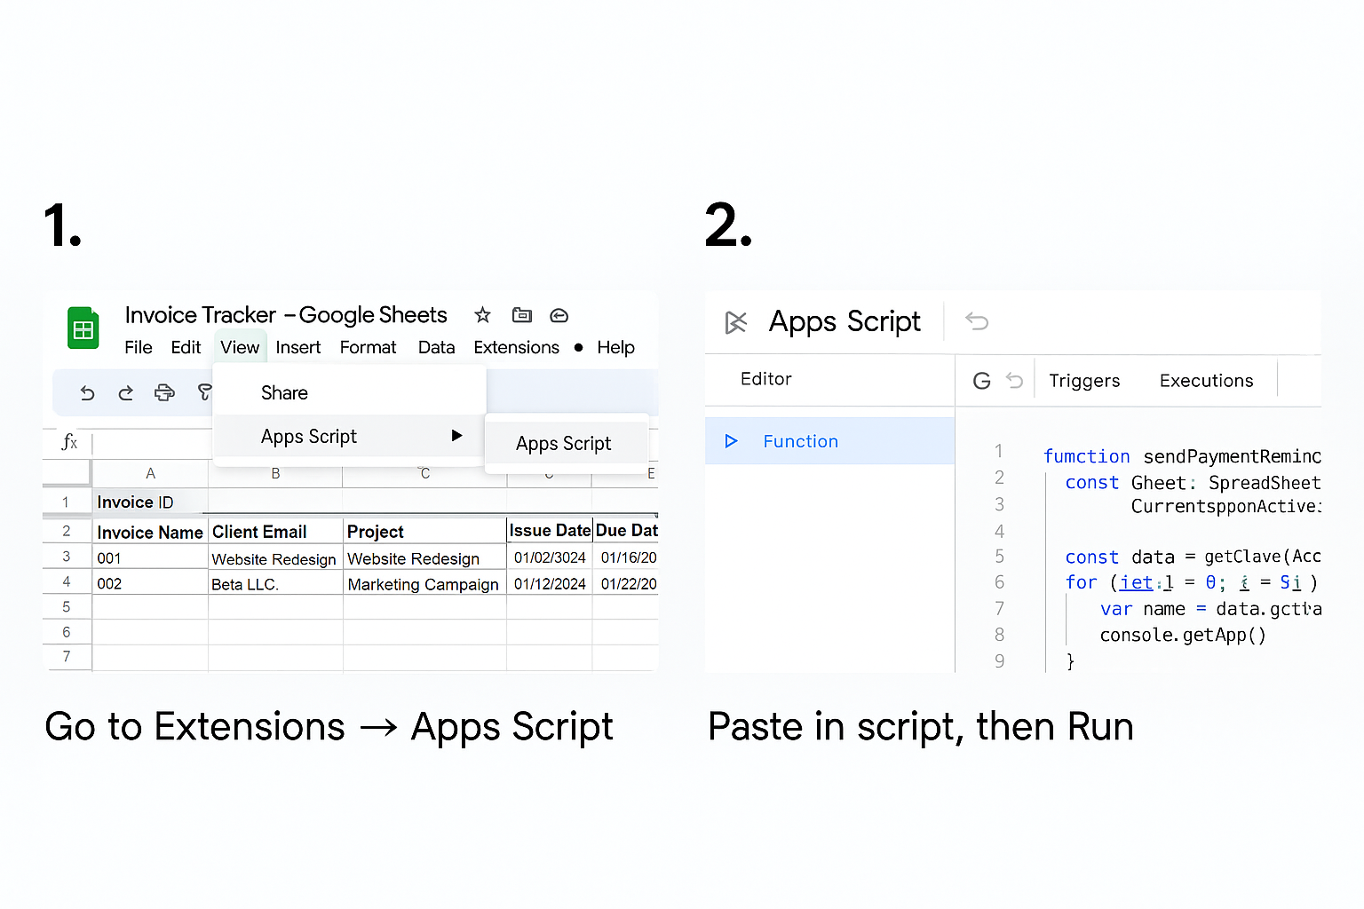Open the Extensions menu
1364x909 pixels.
[516, 347]
